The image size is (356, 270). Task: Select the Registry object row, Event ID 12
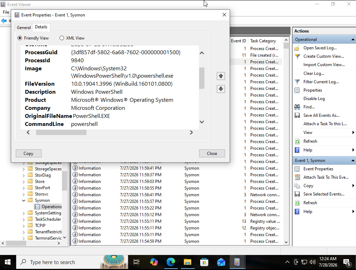click(177, 228)
